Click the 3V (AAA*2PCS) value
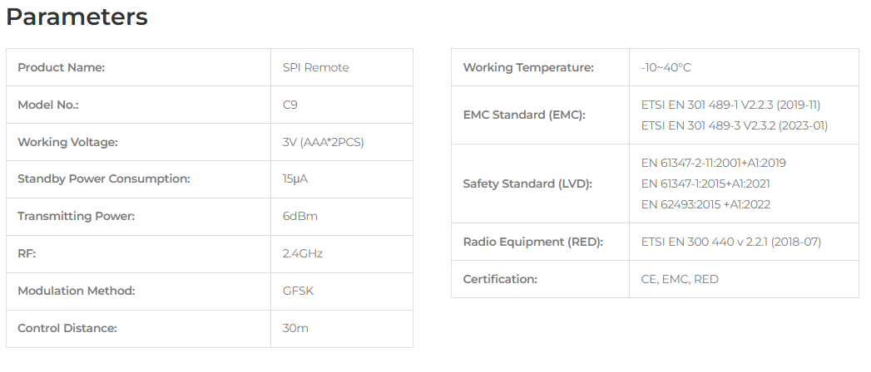Screen dimensions: 871x372 click(x=323, y=142)
